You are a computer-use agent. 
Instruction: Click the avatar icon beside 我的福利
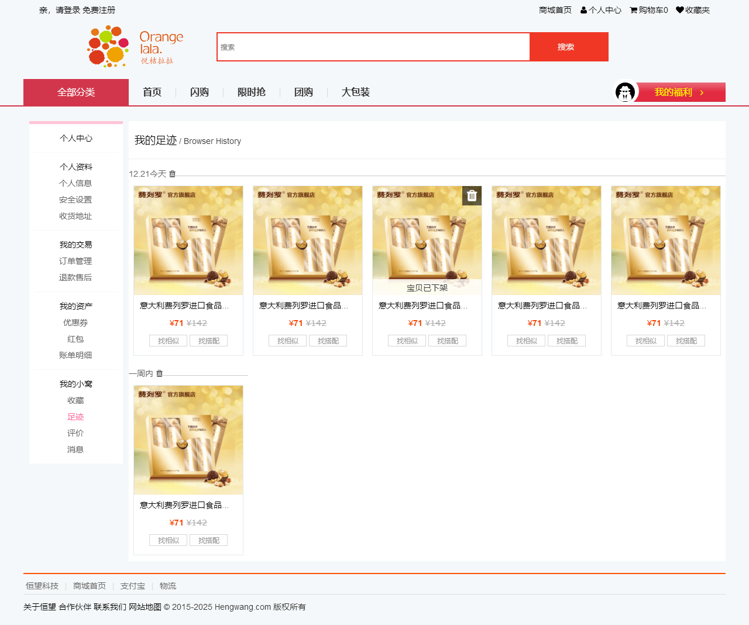click(625, 92)
